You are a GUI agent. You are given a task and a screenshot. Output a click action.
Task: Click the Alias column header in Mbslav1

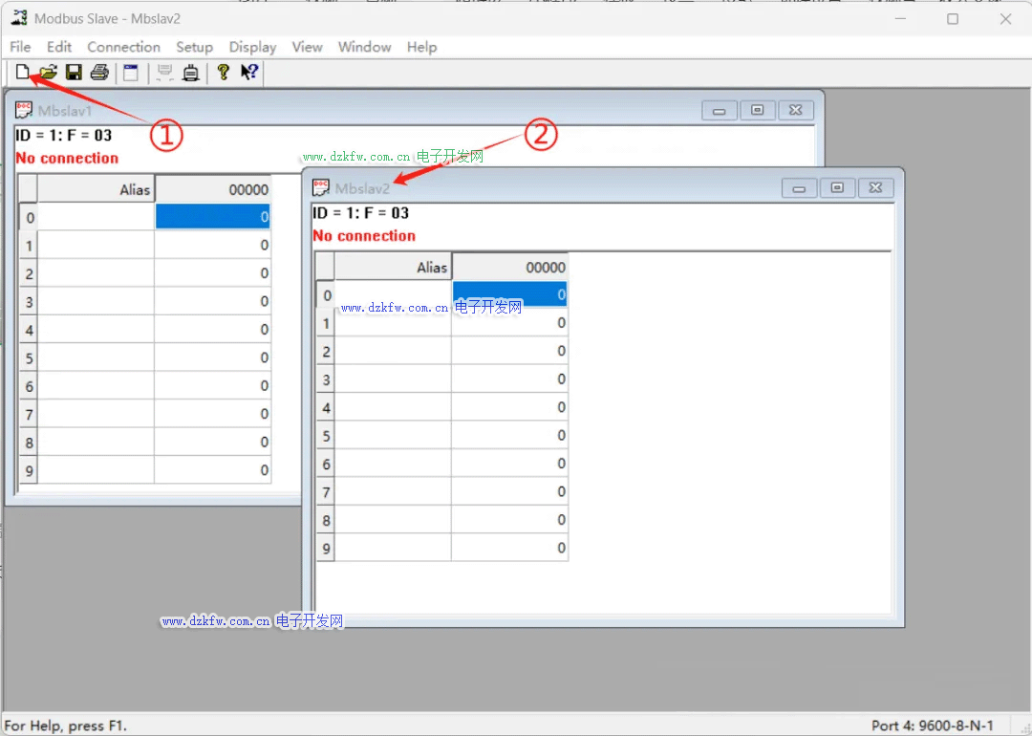point(97,189)
